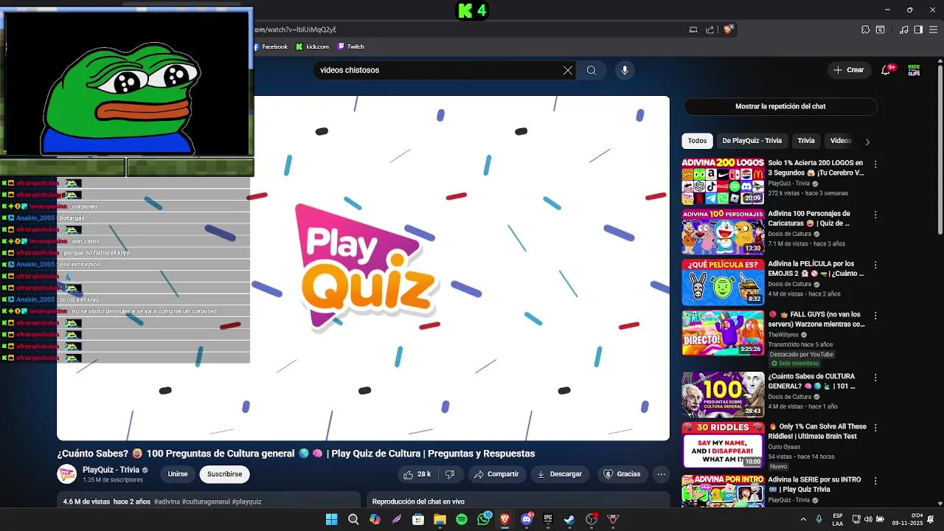Image resolution: width=944 pixels, height=531 pixels.
Task: Dislike the video with thumbs down
Action: point(450,474)
